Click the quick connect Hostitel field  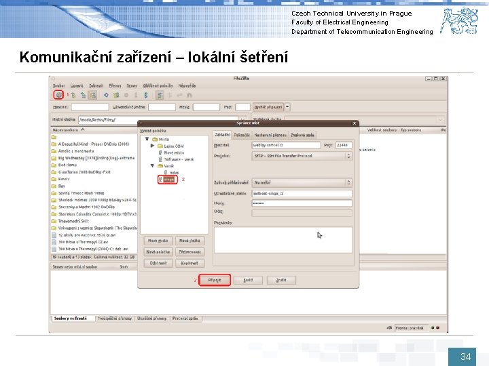(x=90, y=107)
